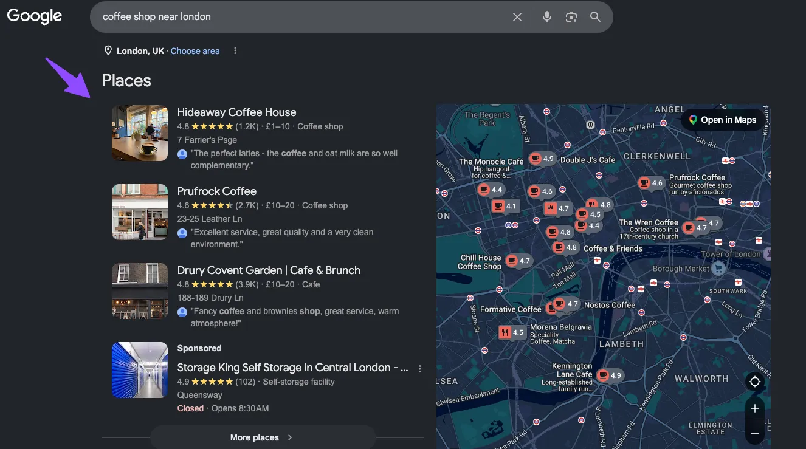Recenter the map on your location
Image resolution: width=806 pixels, height=449 pixels.
click(x=754, y=382)
